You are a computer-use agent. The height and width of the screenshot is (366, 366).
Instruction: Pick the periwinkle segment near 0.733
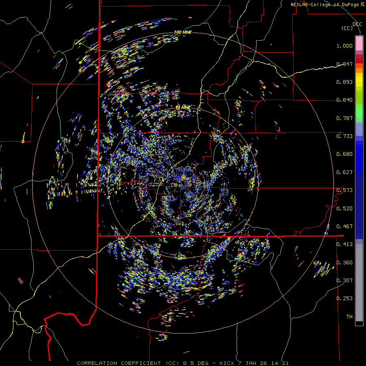[x=359, y=129]
